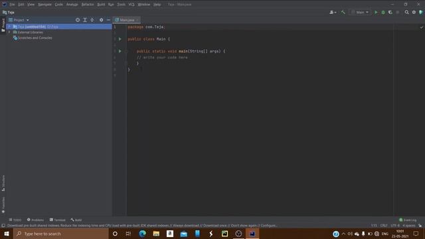Viewport: 425px width, 239px height.
Task: Build project with the hammer icon
Action: [x=343, y=12]
